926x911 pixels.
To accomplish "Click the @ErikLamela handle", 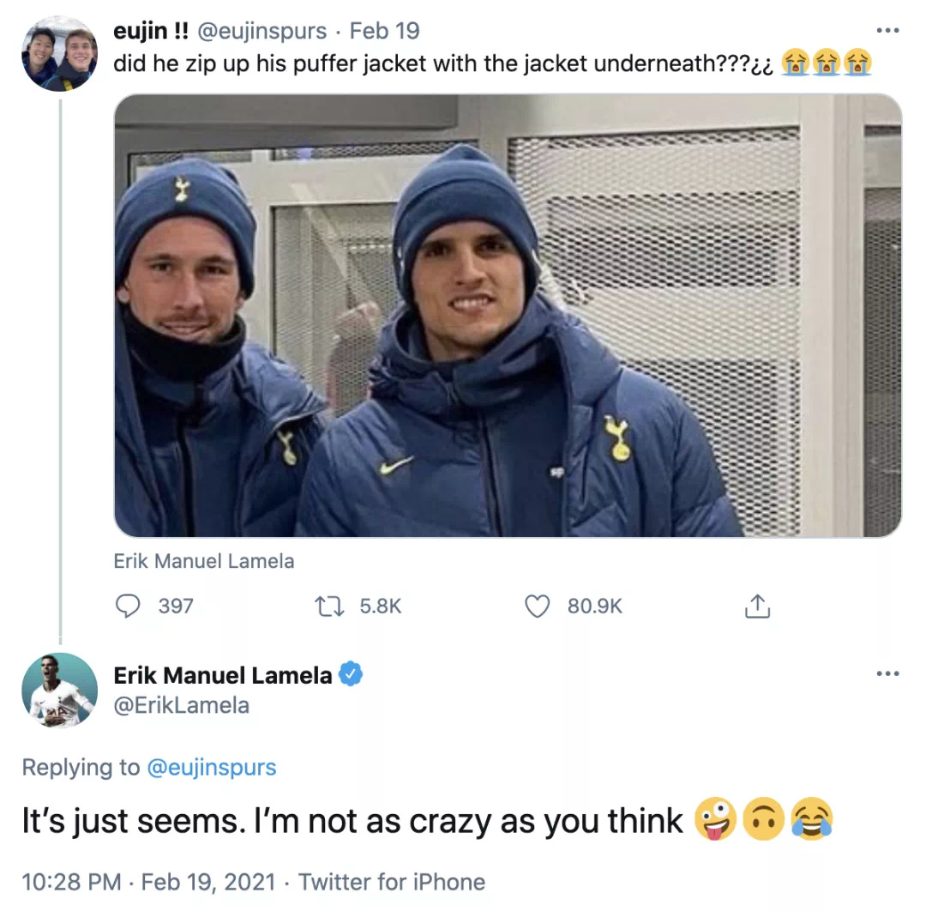I will click(181, 705).
